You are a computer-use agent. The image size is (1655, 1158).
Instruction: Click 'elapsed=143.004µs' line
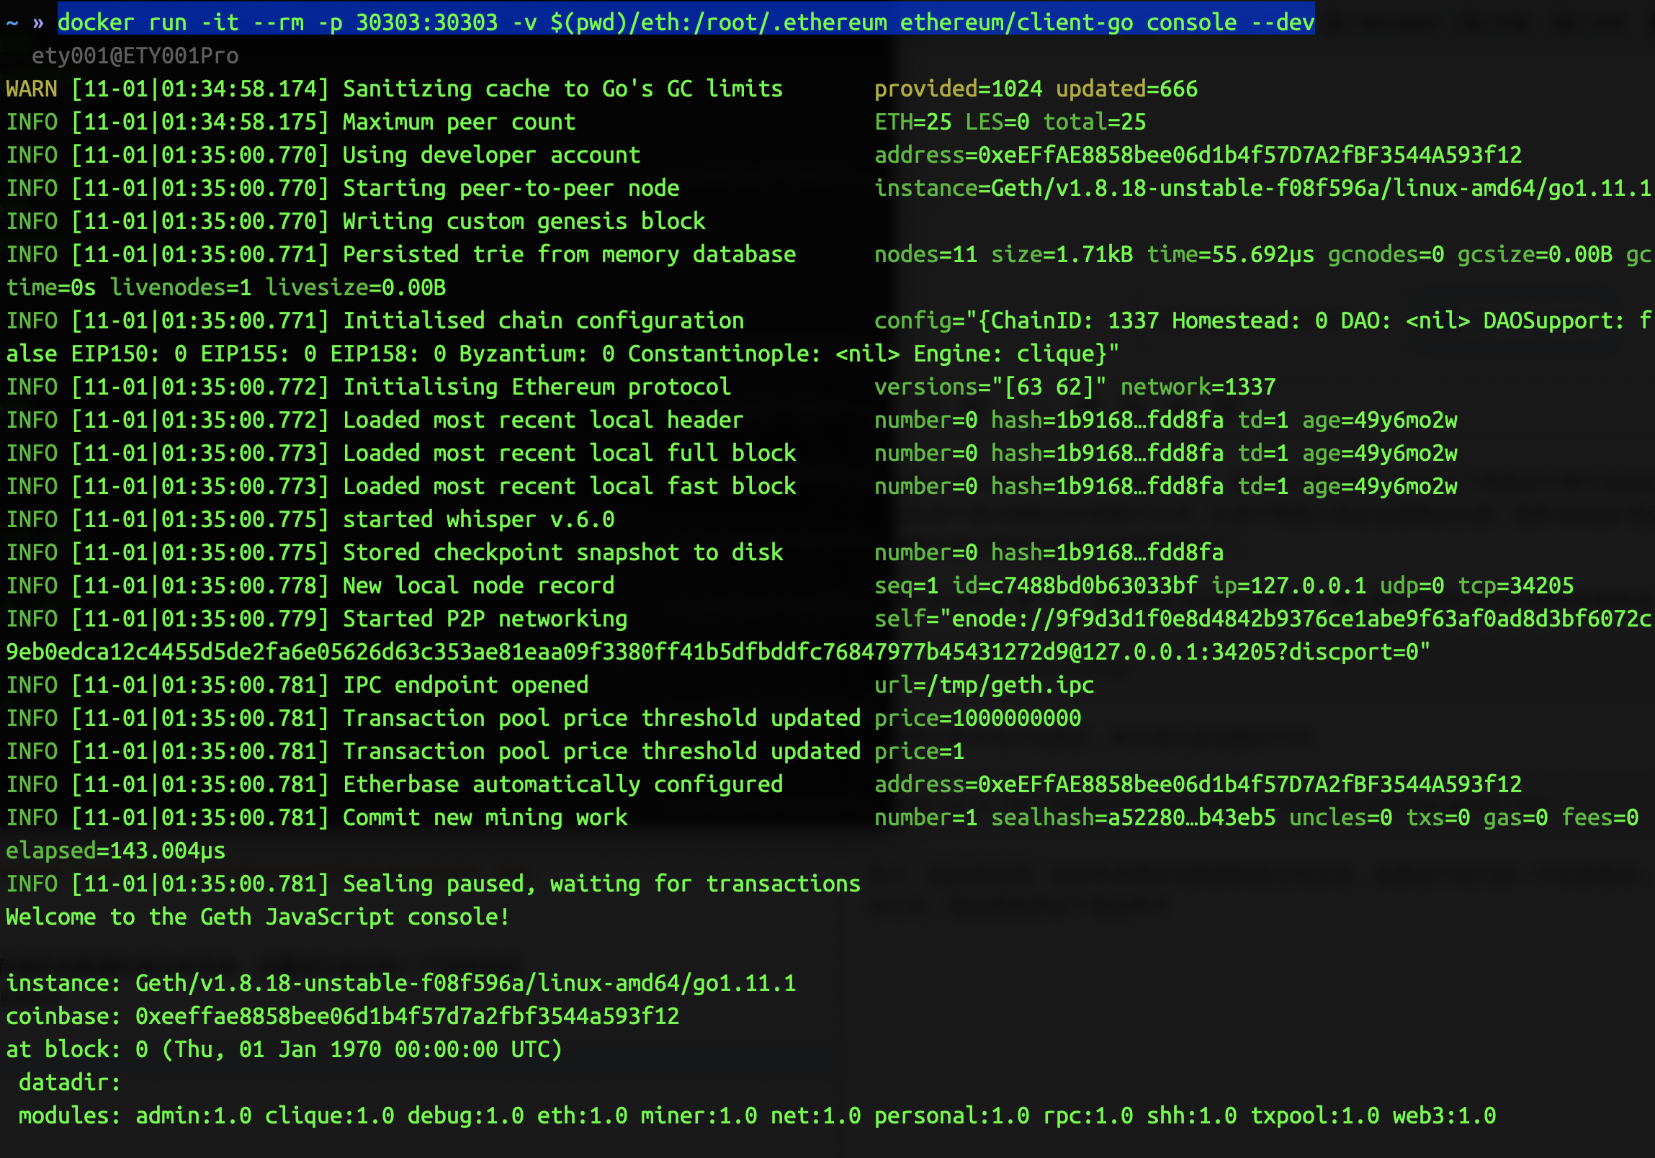pos(116,851)
